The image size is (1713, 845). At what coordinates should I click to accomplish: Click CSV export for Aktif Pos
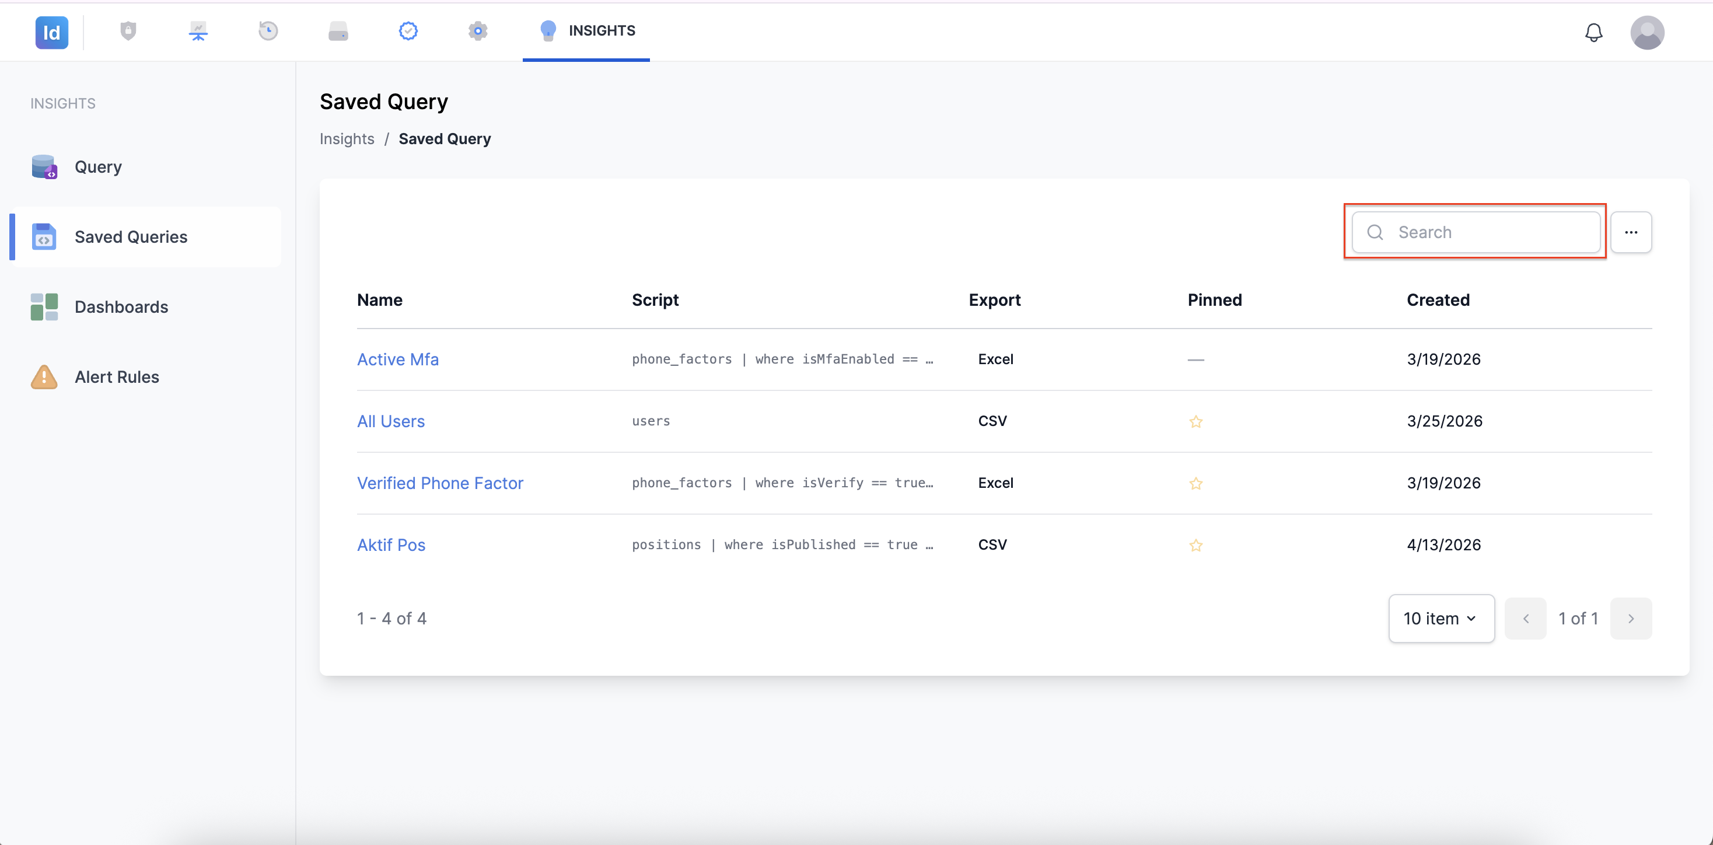(x=992, y=545)
